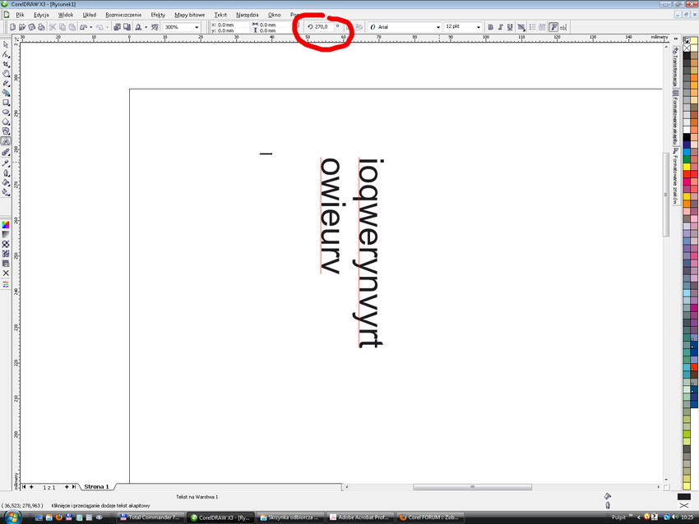This screenshot has width=699, height=524.
Task: Toggle Underline text formatting
Action: [511, 27]
